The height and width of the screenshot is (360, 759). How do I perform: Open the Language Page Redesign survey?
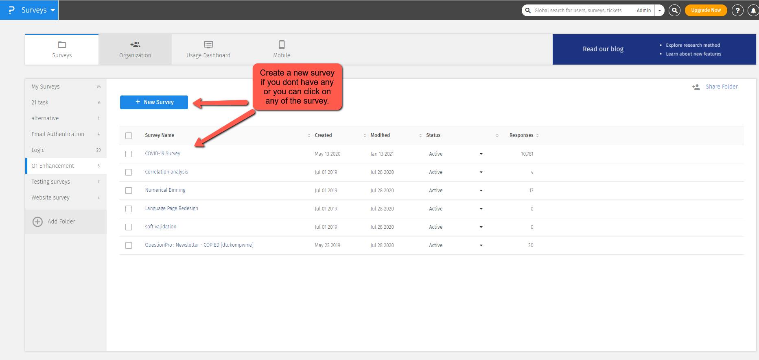(x=171, y=208)
